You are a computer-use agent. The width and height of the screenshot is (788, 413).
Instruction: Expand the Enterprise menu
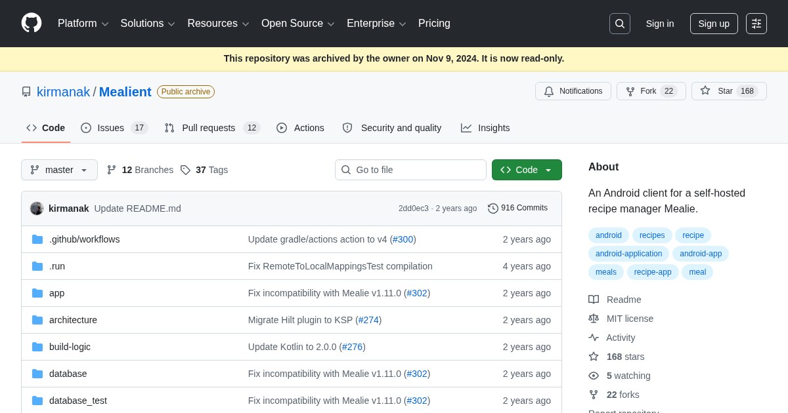pos(376,24)
